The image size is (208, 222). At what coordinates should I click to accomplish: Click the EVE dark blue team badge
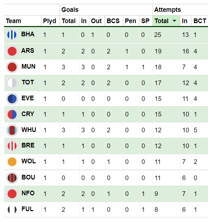coord(12,99)
